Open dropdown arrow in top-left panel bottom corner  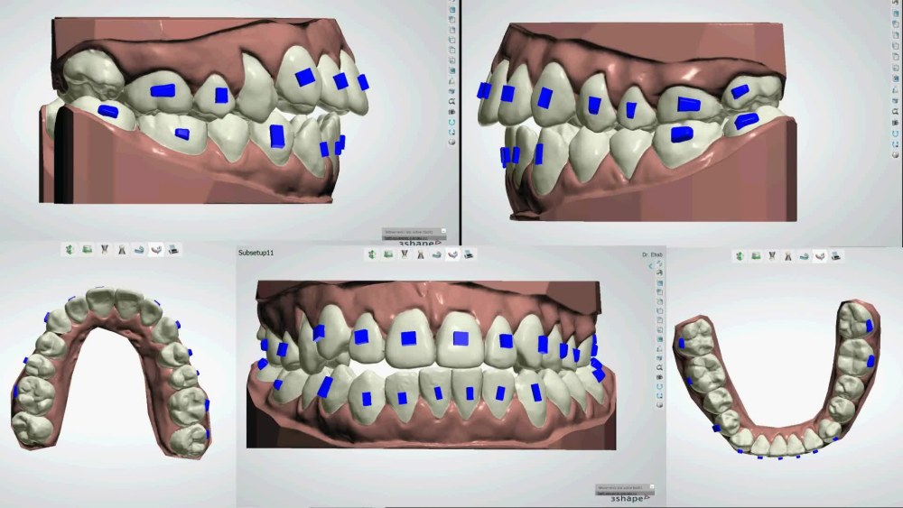[443, 231]
